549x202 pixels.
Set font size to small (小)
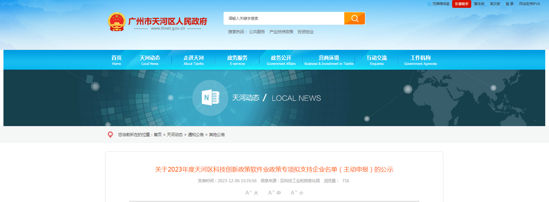tap(297, 193)
